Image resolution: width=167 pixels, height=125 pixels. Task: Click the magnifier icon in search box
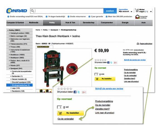[33, 11]
